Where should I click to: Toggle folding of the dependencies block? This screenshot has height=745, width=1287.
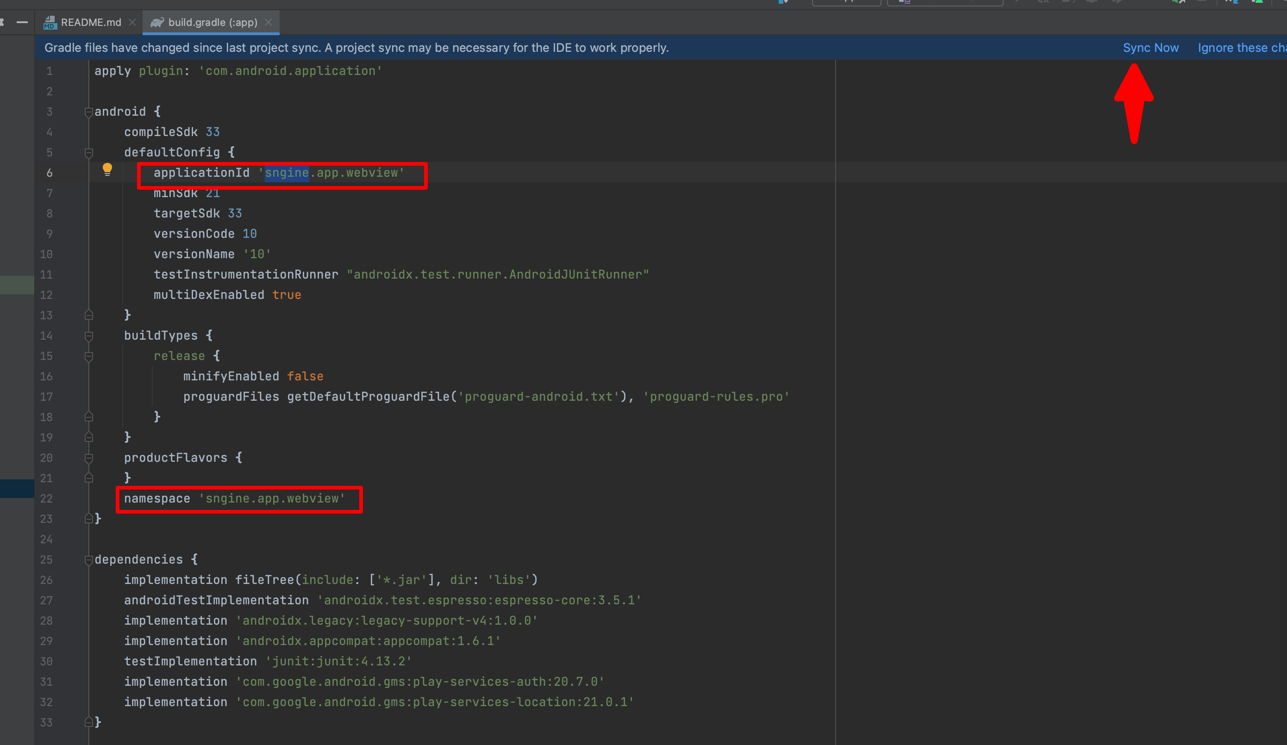point(88,559)
